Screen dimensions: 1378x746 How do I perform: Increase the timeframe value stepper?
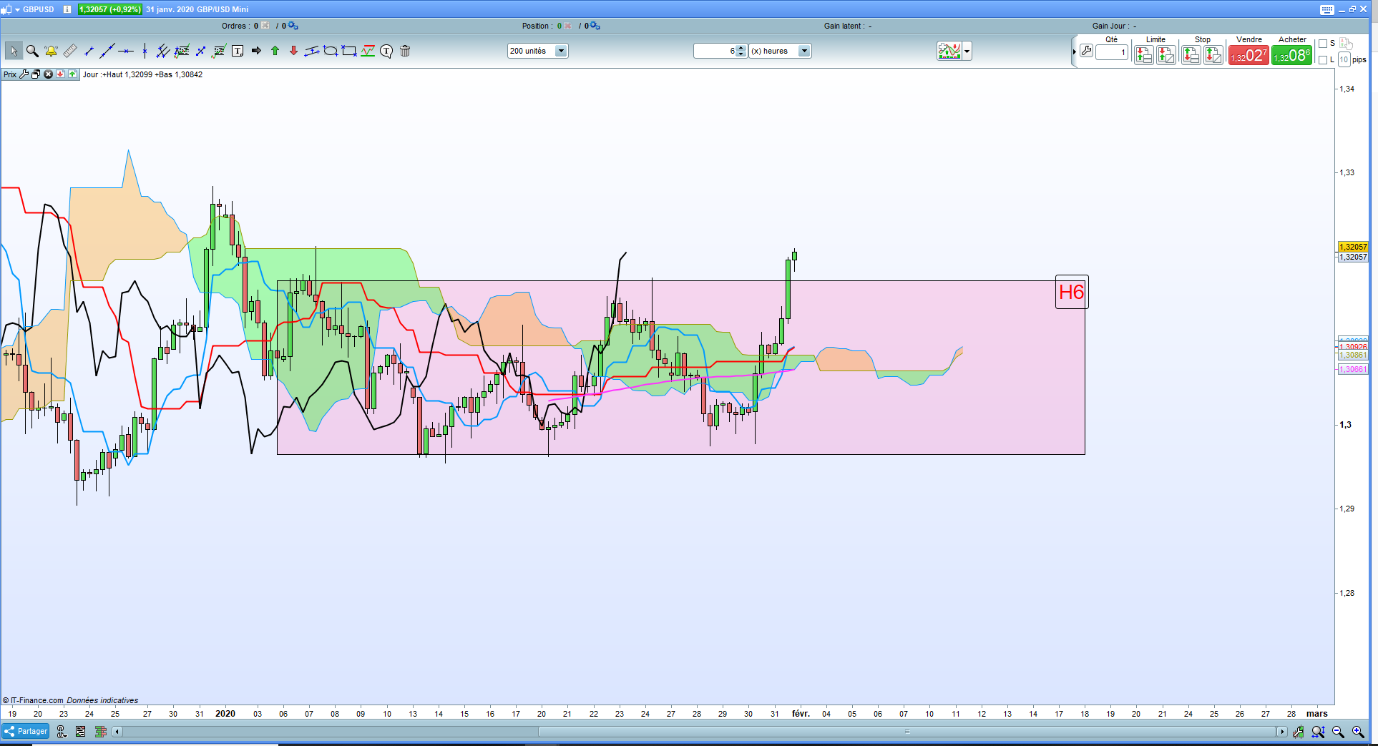point(741,48)
